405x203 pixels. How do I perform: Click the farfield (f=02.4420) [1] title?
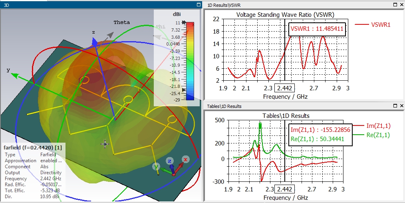pos(32,148)
